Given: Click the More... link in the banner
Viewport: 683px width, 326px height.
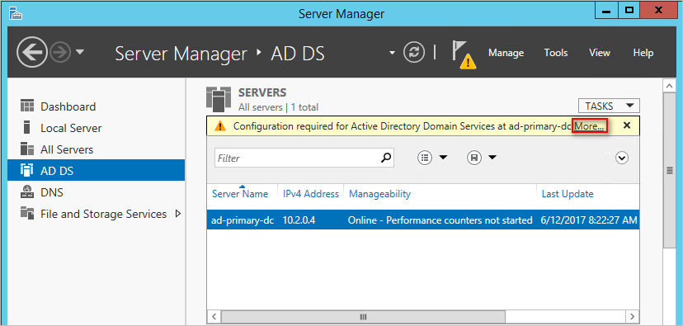Looking at the screenshot, I should (590, 126).
